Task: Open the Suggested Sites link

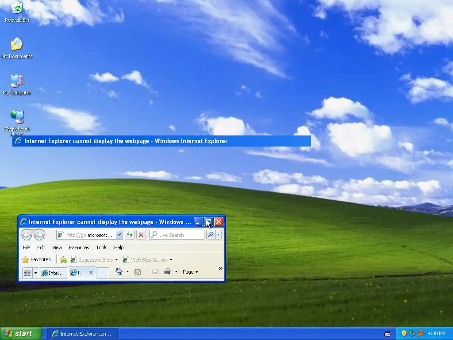Action: click(92, 259)
